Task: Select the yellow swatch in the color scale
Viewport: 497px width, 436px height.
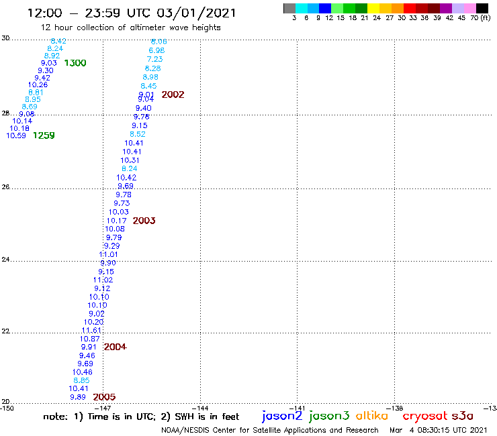Action: pyautogui.click(x=373, y=8)
